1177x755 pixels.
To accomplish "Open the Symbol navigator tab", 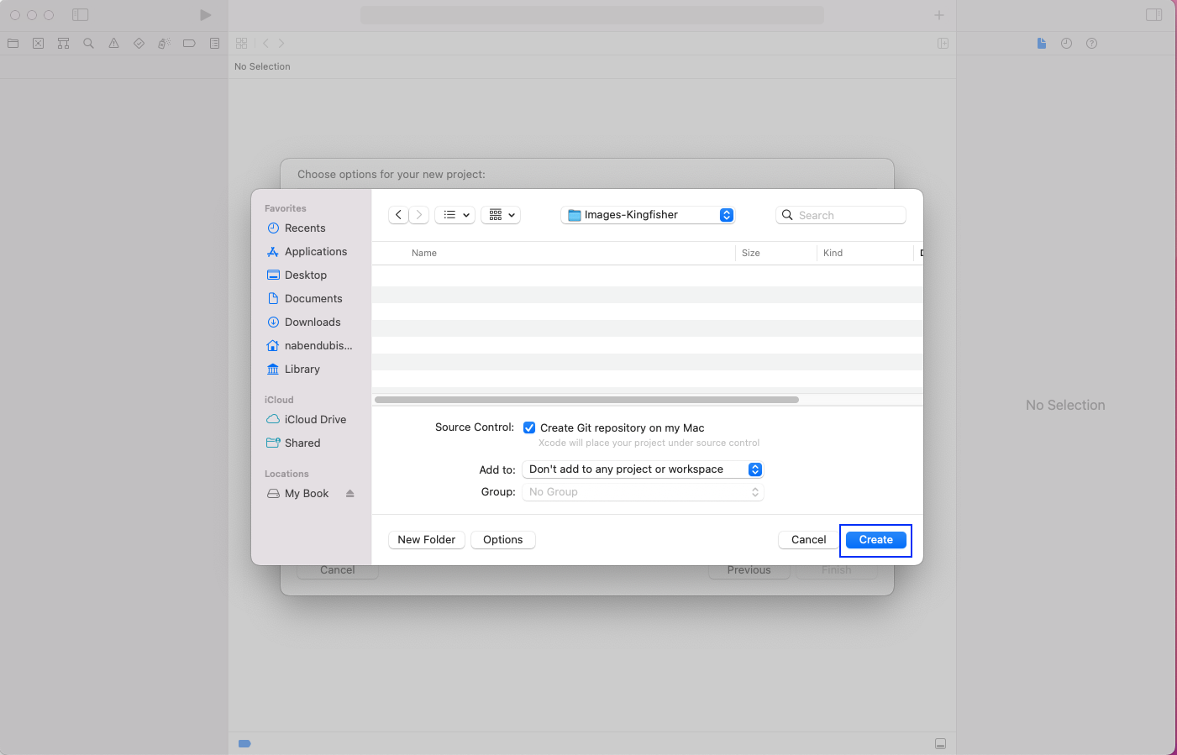I will point(63,44).
